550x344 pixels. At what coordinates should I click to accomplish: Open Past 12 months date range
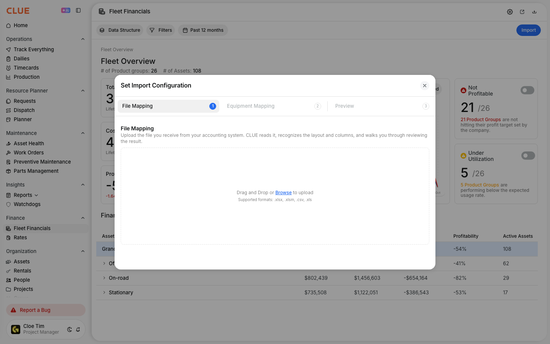203,30
